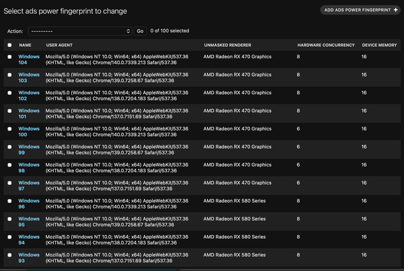This screenshot has height=271, width=404.
Task: Click the UNMASKED RENDERER column header
Action: (x=227, y=45)
